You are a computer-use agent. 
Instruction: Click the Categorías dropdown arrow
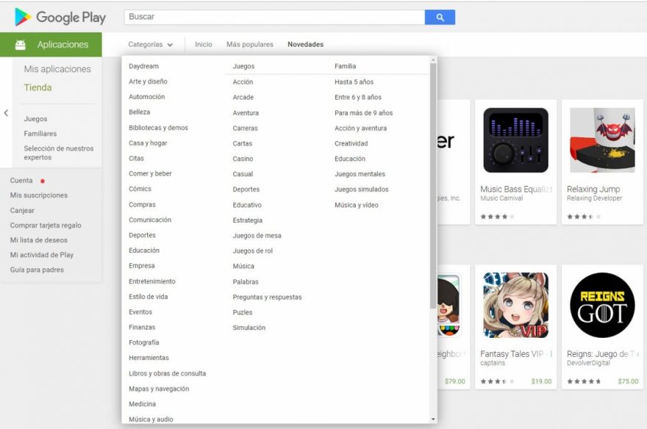[170, 45]
